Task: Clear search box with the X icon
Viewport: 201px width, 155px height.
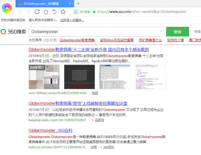Action: 162,31
